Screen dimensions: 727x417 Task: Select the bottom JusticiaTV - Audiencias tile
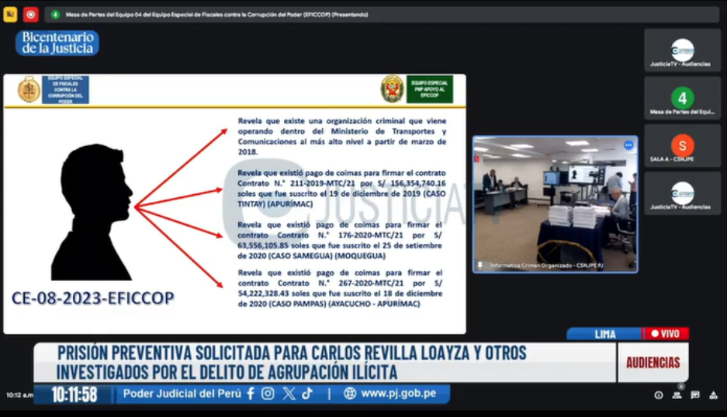point(682,193)
